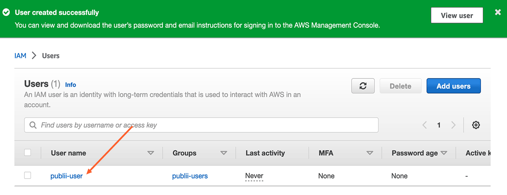The width and height of the screenshot is (507, 195).
Task: Toggle Password age column sort arrow
Action: [x=444, y=153]
